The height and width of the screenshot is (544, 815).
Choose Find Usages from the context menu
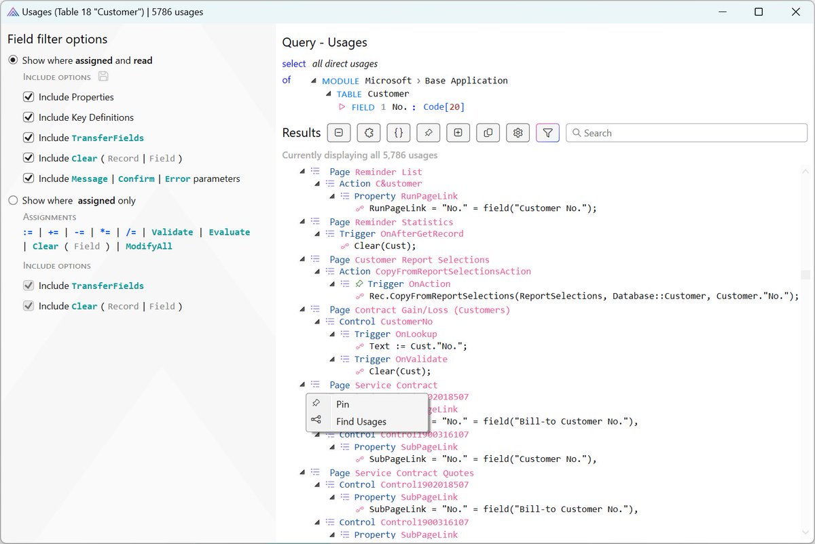point(367,421)
